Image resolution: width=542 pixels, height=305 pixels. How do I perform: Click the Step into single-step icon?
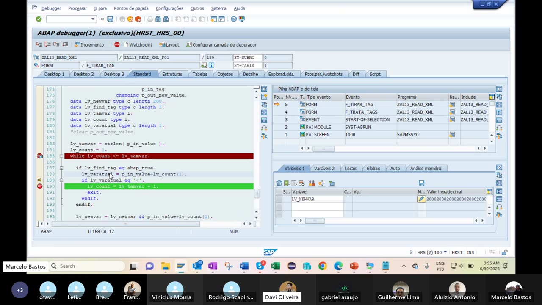tap(39, 44)
